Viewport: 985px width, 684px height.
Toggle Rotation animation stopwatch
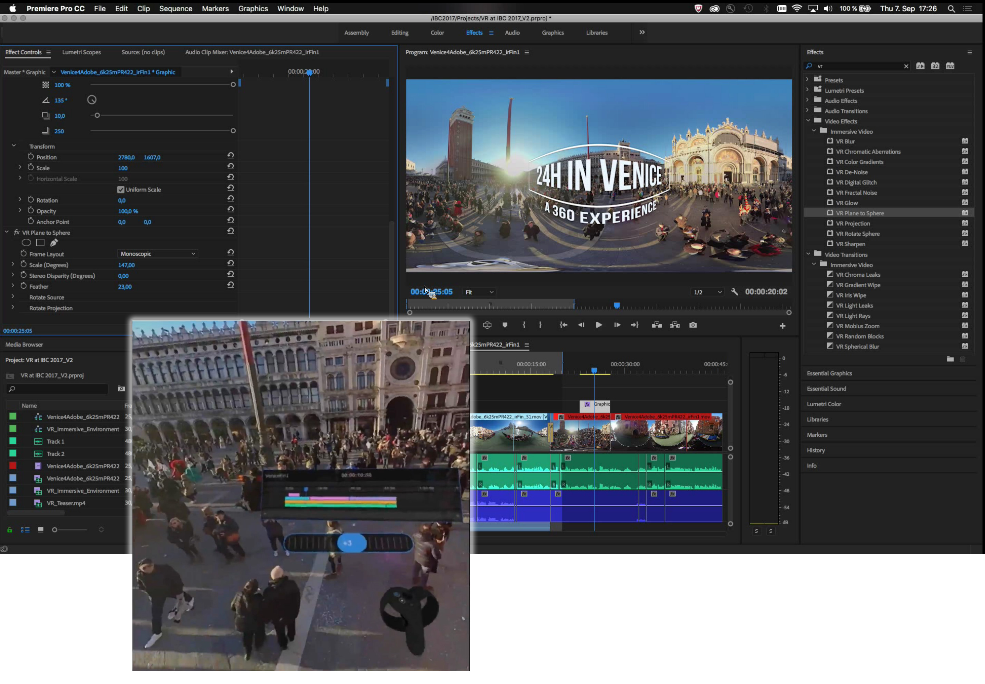pos(30,200)
